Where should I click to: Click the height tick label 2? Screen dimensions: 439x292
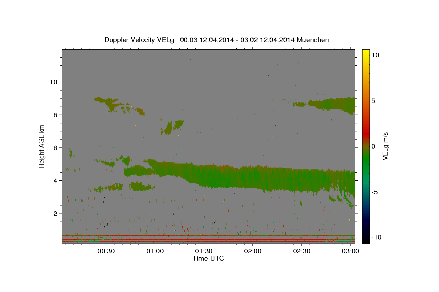55,214
